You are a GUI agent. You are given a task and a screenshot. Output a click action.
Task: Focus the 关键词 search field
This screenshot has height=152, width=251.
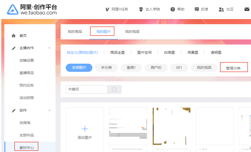click(x=86, y=89)
